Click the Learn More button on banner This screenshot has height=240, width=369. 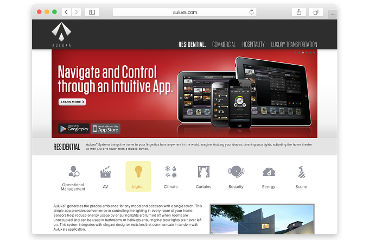coord(72,102)
